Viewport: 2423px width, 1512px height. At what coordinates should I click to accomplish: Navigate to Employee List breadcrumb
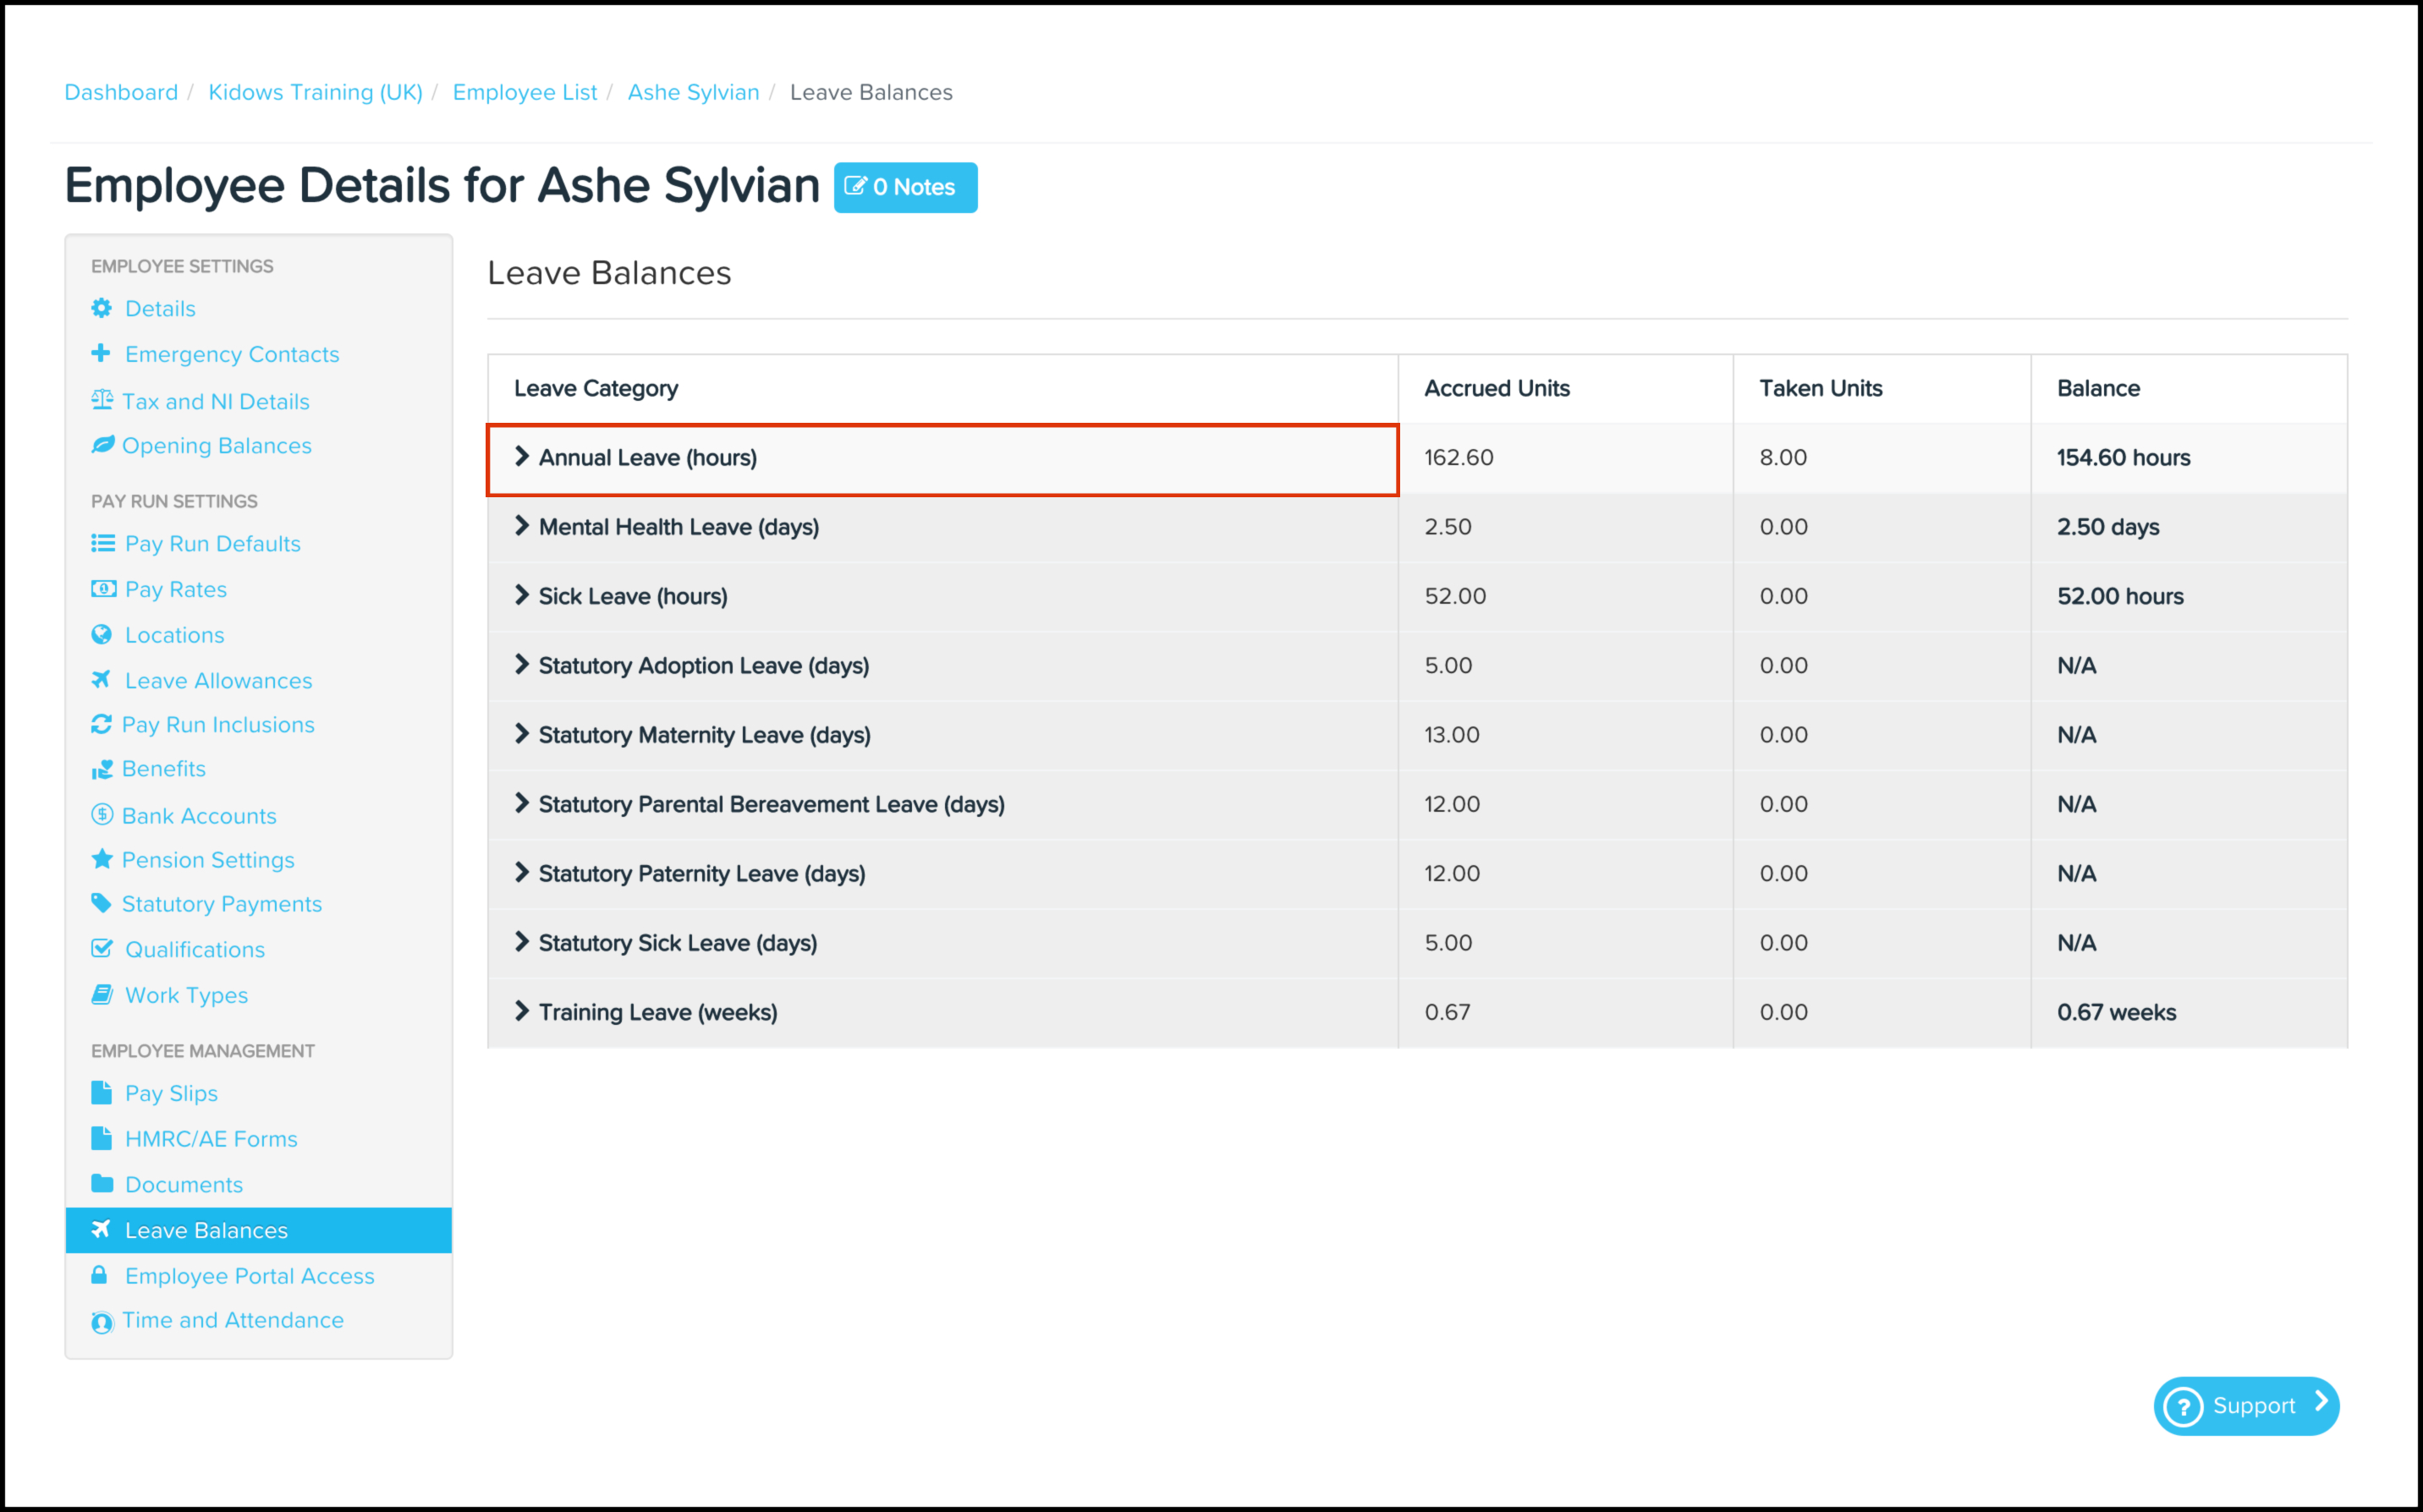pyautogui.click(x=525, y=92)
